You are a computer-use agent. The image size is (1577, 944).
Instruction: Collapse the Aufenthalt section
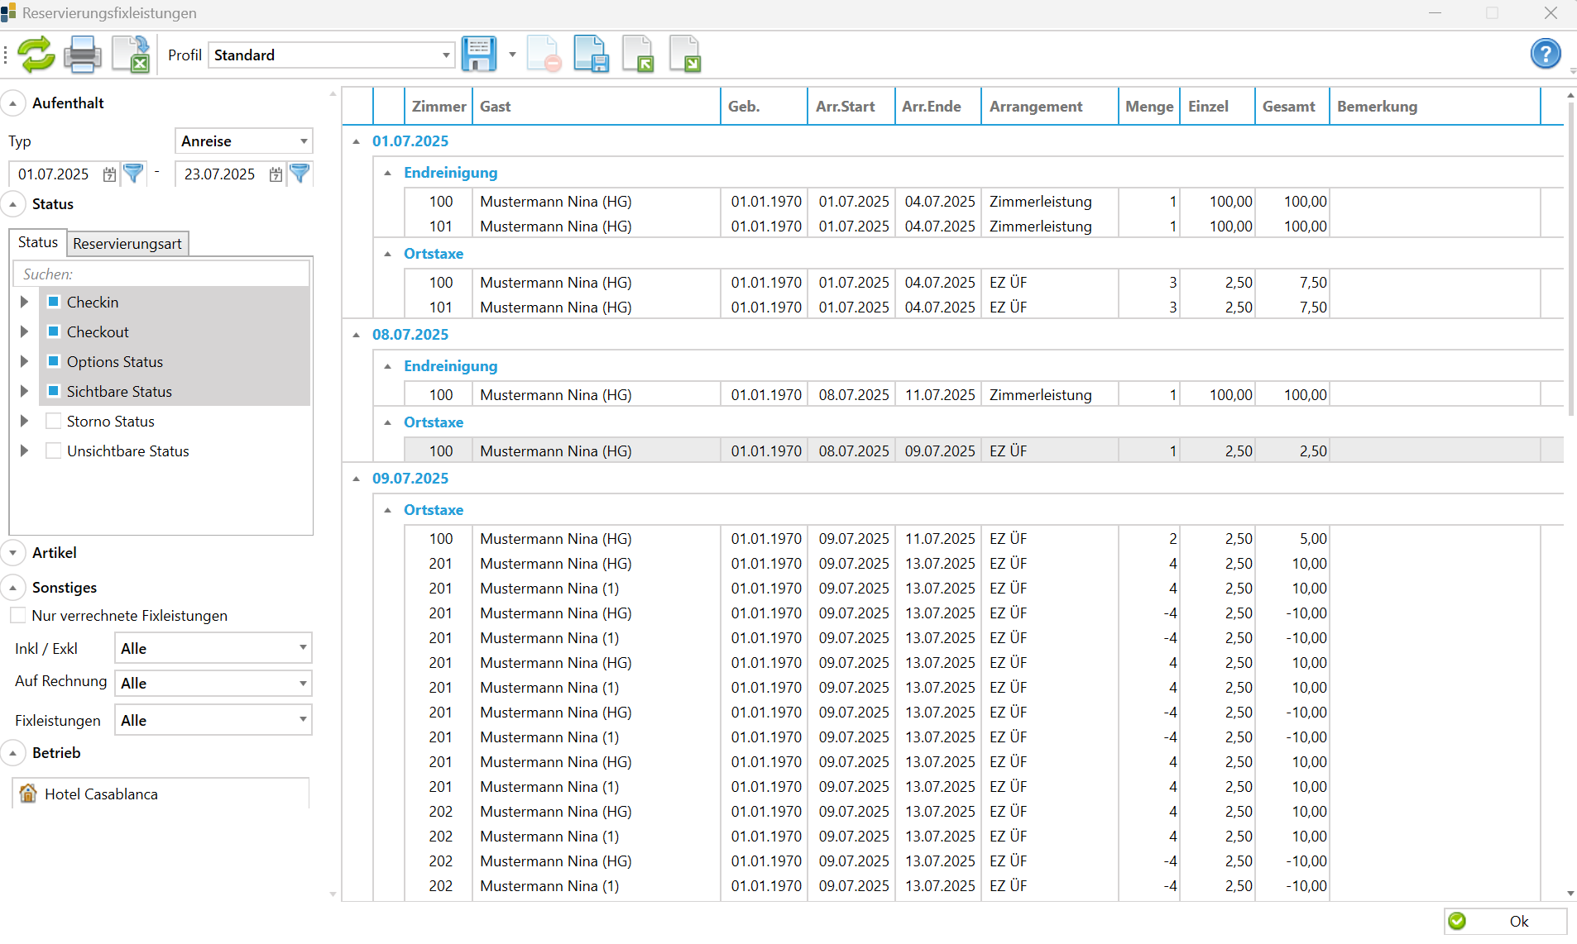(x=13, y=103)
